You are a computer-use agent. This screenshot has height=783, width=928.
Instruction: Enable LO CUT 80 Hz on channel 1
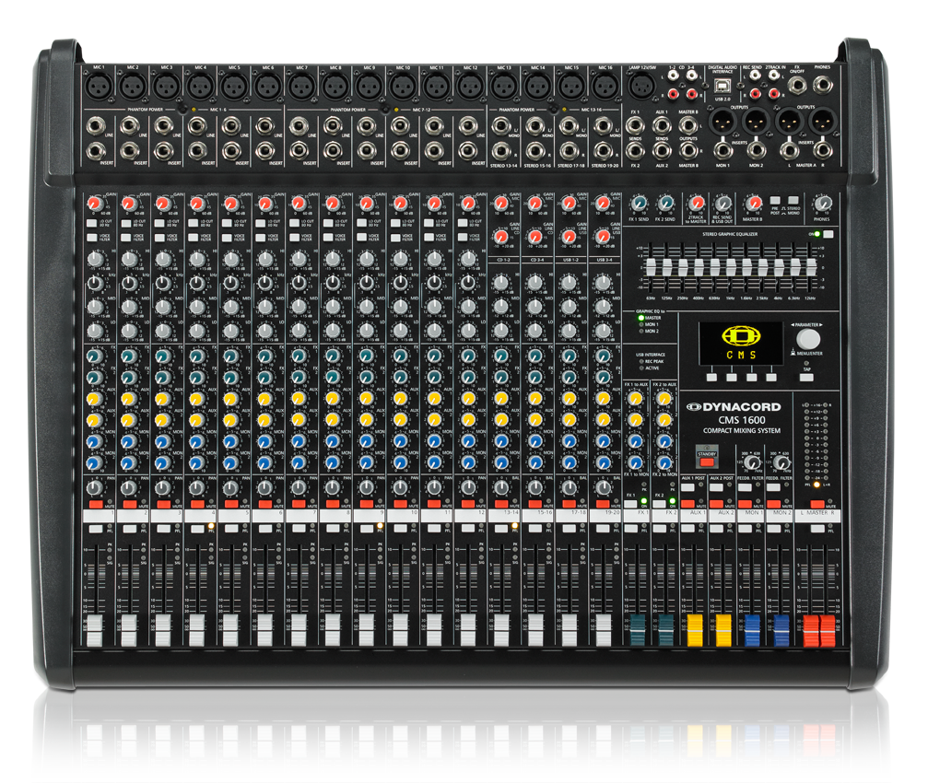[x=91, y=222]
